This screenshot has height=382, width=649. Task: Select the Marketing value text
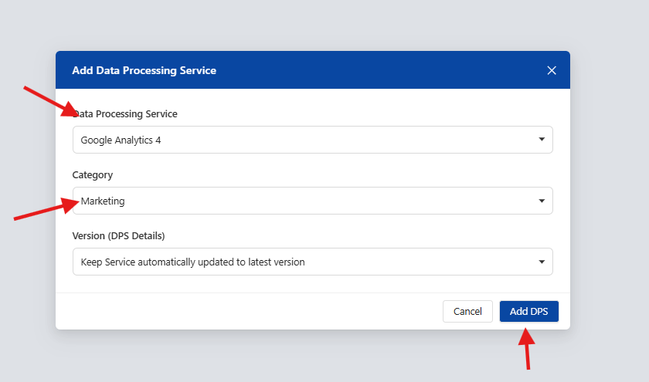[x=103, y=201]
